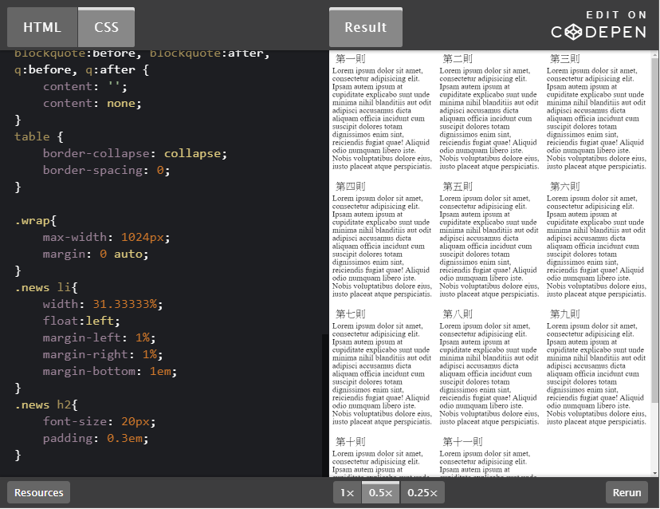Click the heading 第一則
Viewport: 660px width, 509px height.
pyautogui.click(x=351, y=58)
